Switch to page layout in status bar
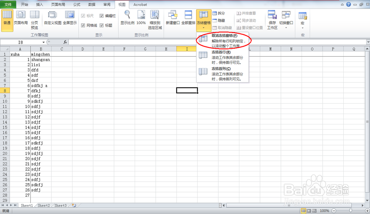The width and height of the screenshot is (370, 214). pyautogui.click(x=309, y=211)
